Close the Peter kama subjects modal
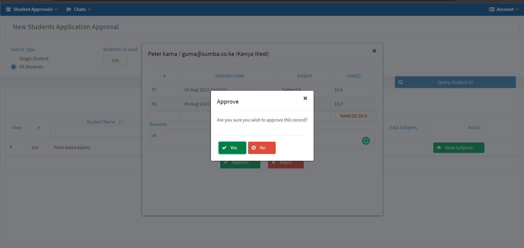Image resolution: width=524 pixels, height=248 pixels. coord(374,51)
